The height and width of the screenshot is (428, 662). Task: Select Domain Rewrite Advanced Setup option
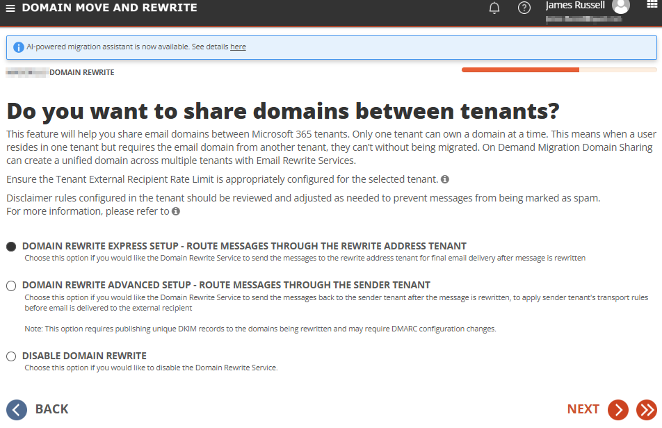pyautogui.click(x=11, y=286)
